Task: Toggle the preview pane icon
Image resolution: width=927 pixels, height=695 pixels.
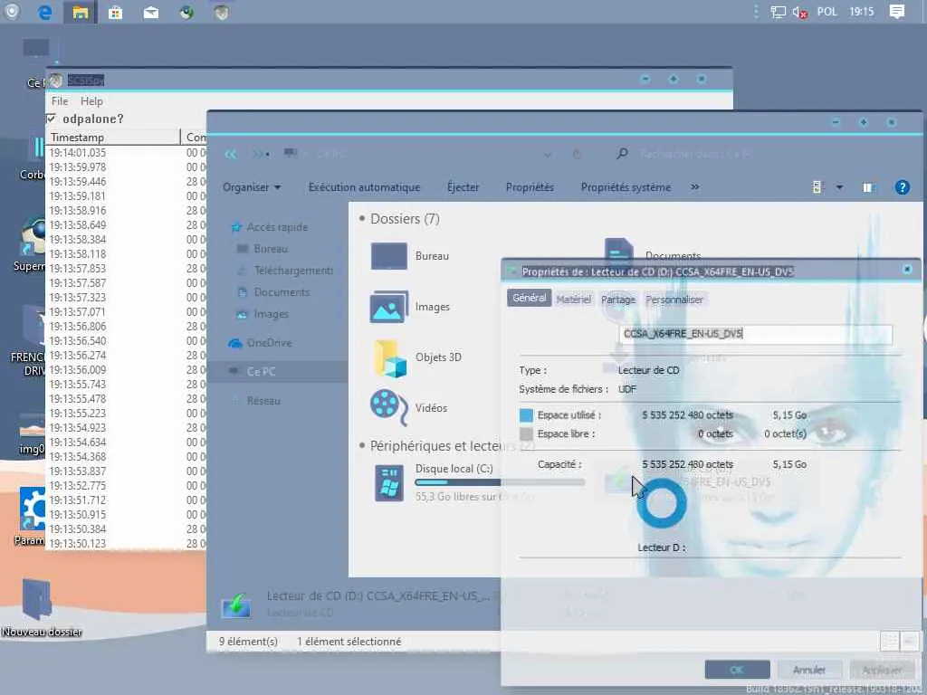Action: (867, 187)
